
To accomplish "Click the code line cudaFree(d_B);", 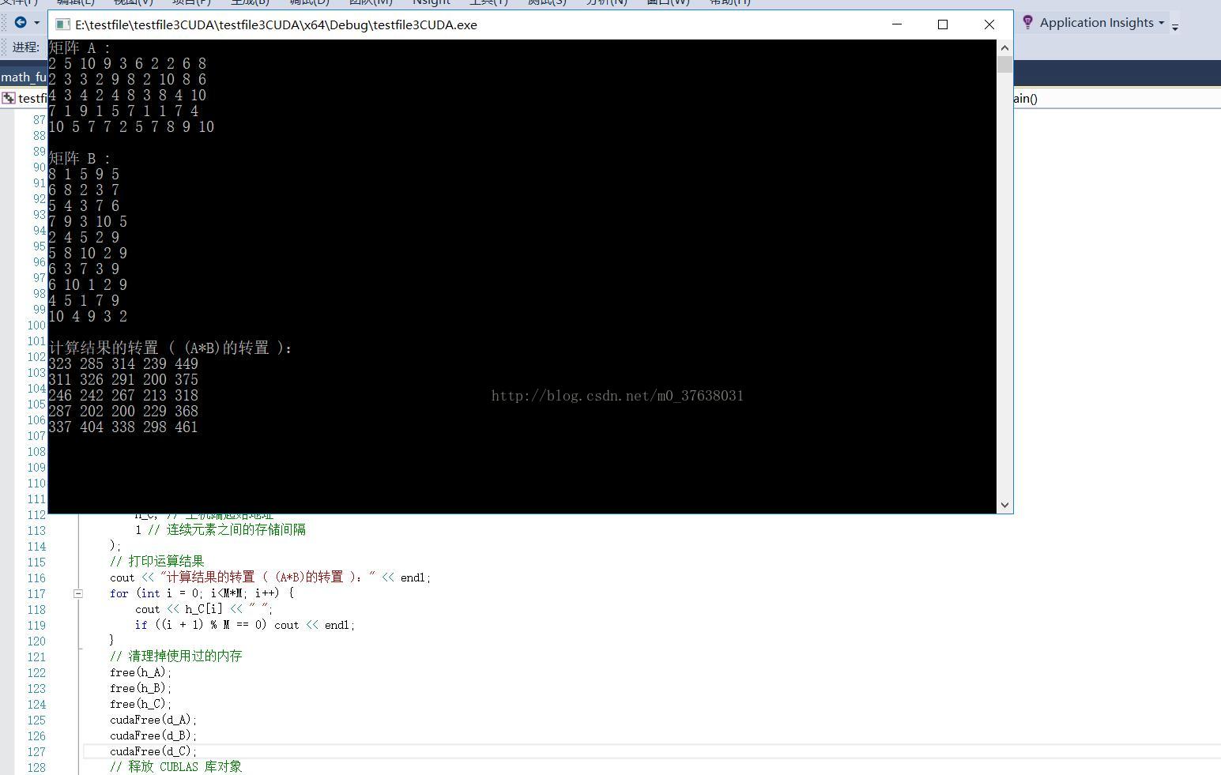I will coord(153,735).
